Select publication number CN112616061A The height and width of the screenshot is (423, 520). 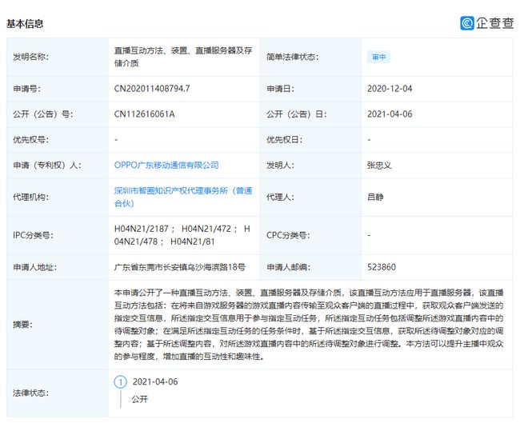point(144,114)
